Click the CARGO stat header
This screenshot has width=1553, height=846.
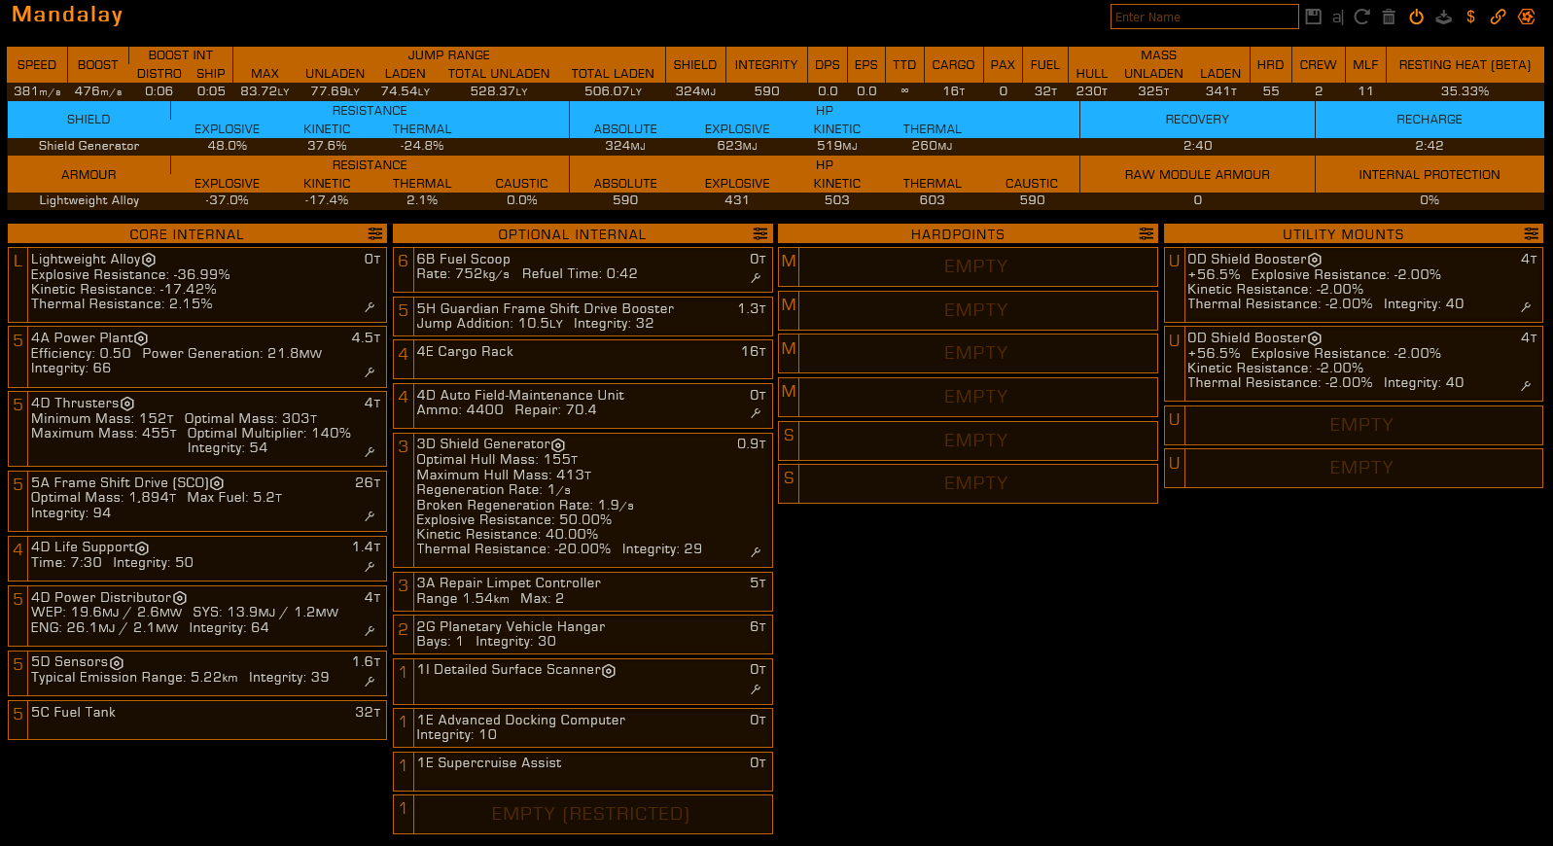pos(953,65)
